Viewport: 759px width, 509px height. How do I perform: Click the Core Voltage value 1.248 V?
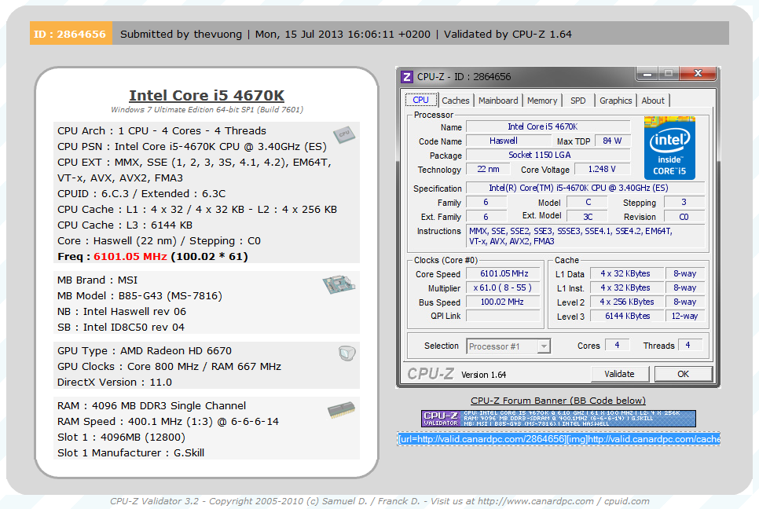(x=602, y=169)
